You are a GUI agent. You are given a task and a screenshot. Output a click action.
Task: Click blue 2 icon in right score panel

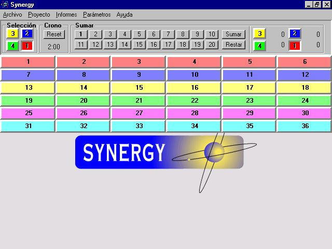[x=295, y=34]
